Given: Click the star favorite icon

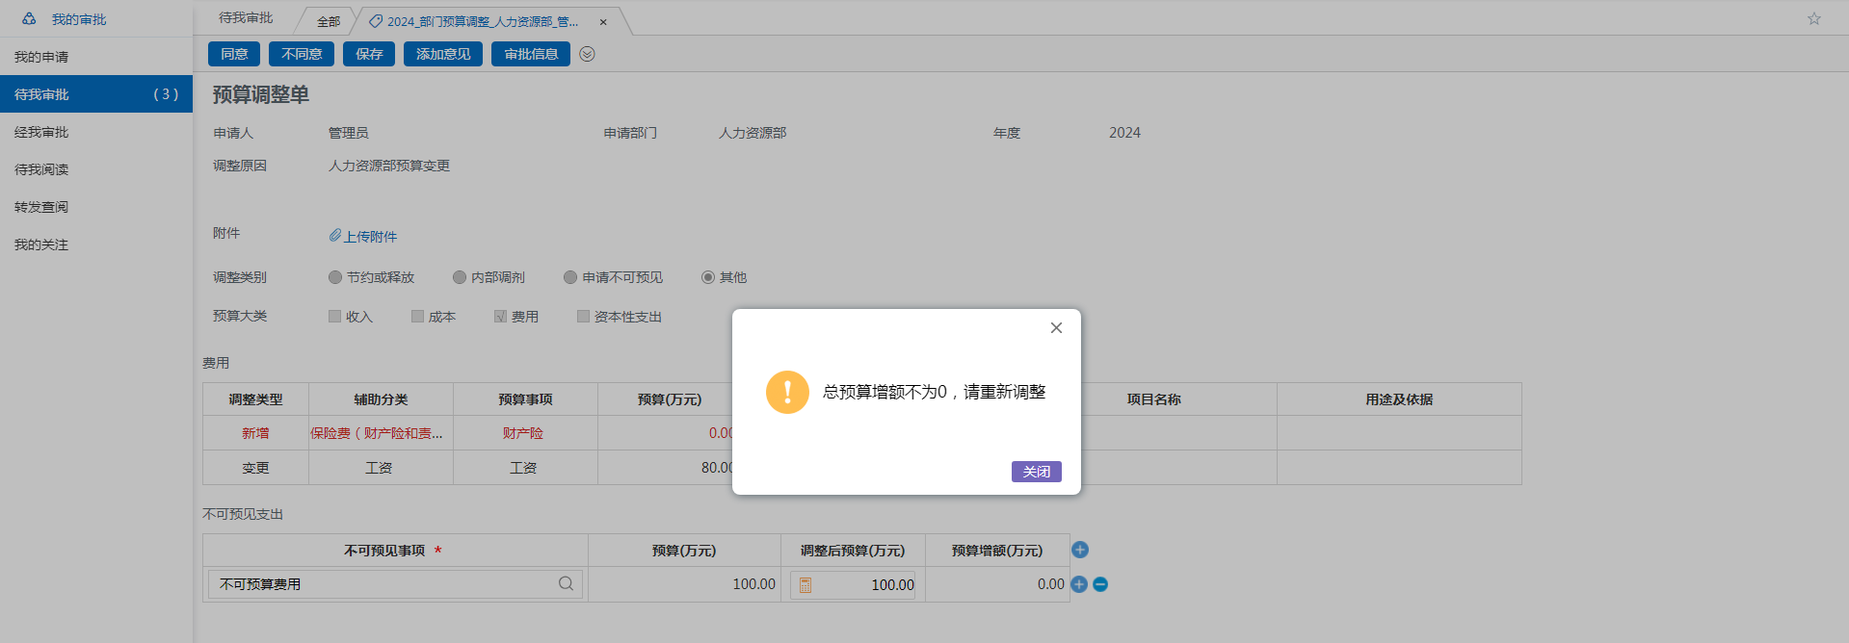Looking at the screenshot, I should pos(1813,19).
